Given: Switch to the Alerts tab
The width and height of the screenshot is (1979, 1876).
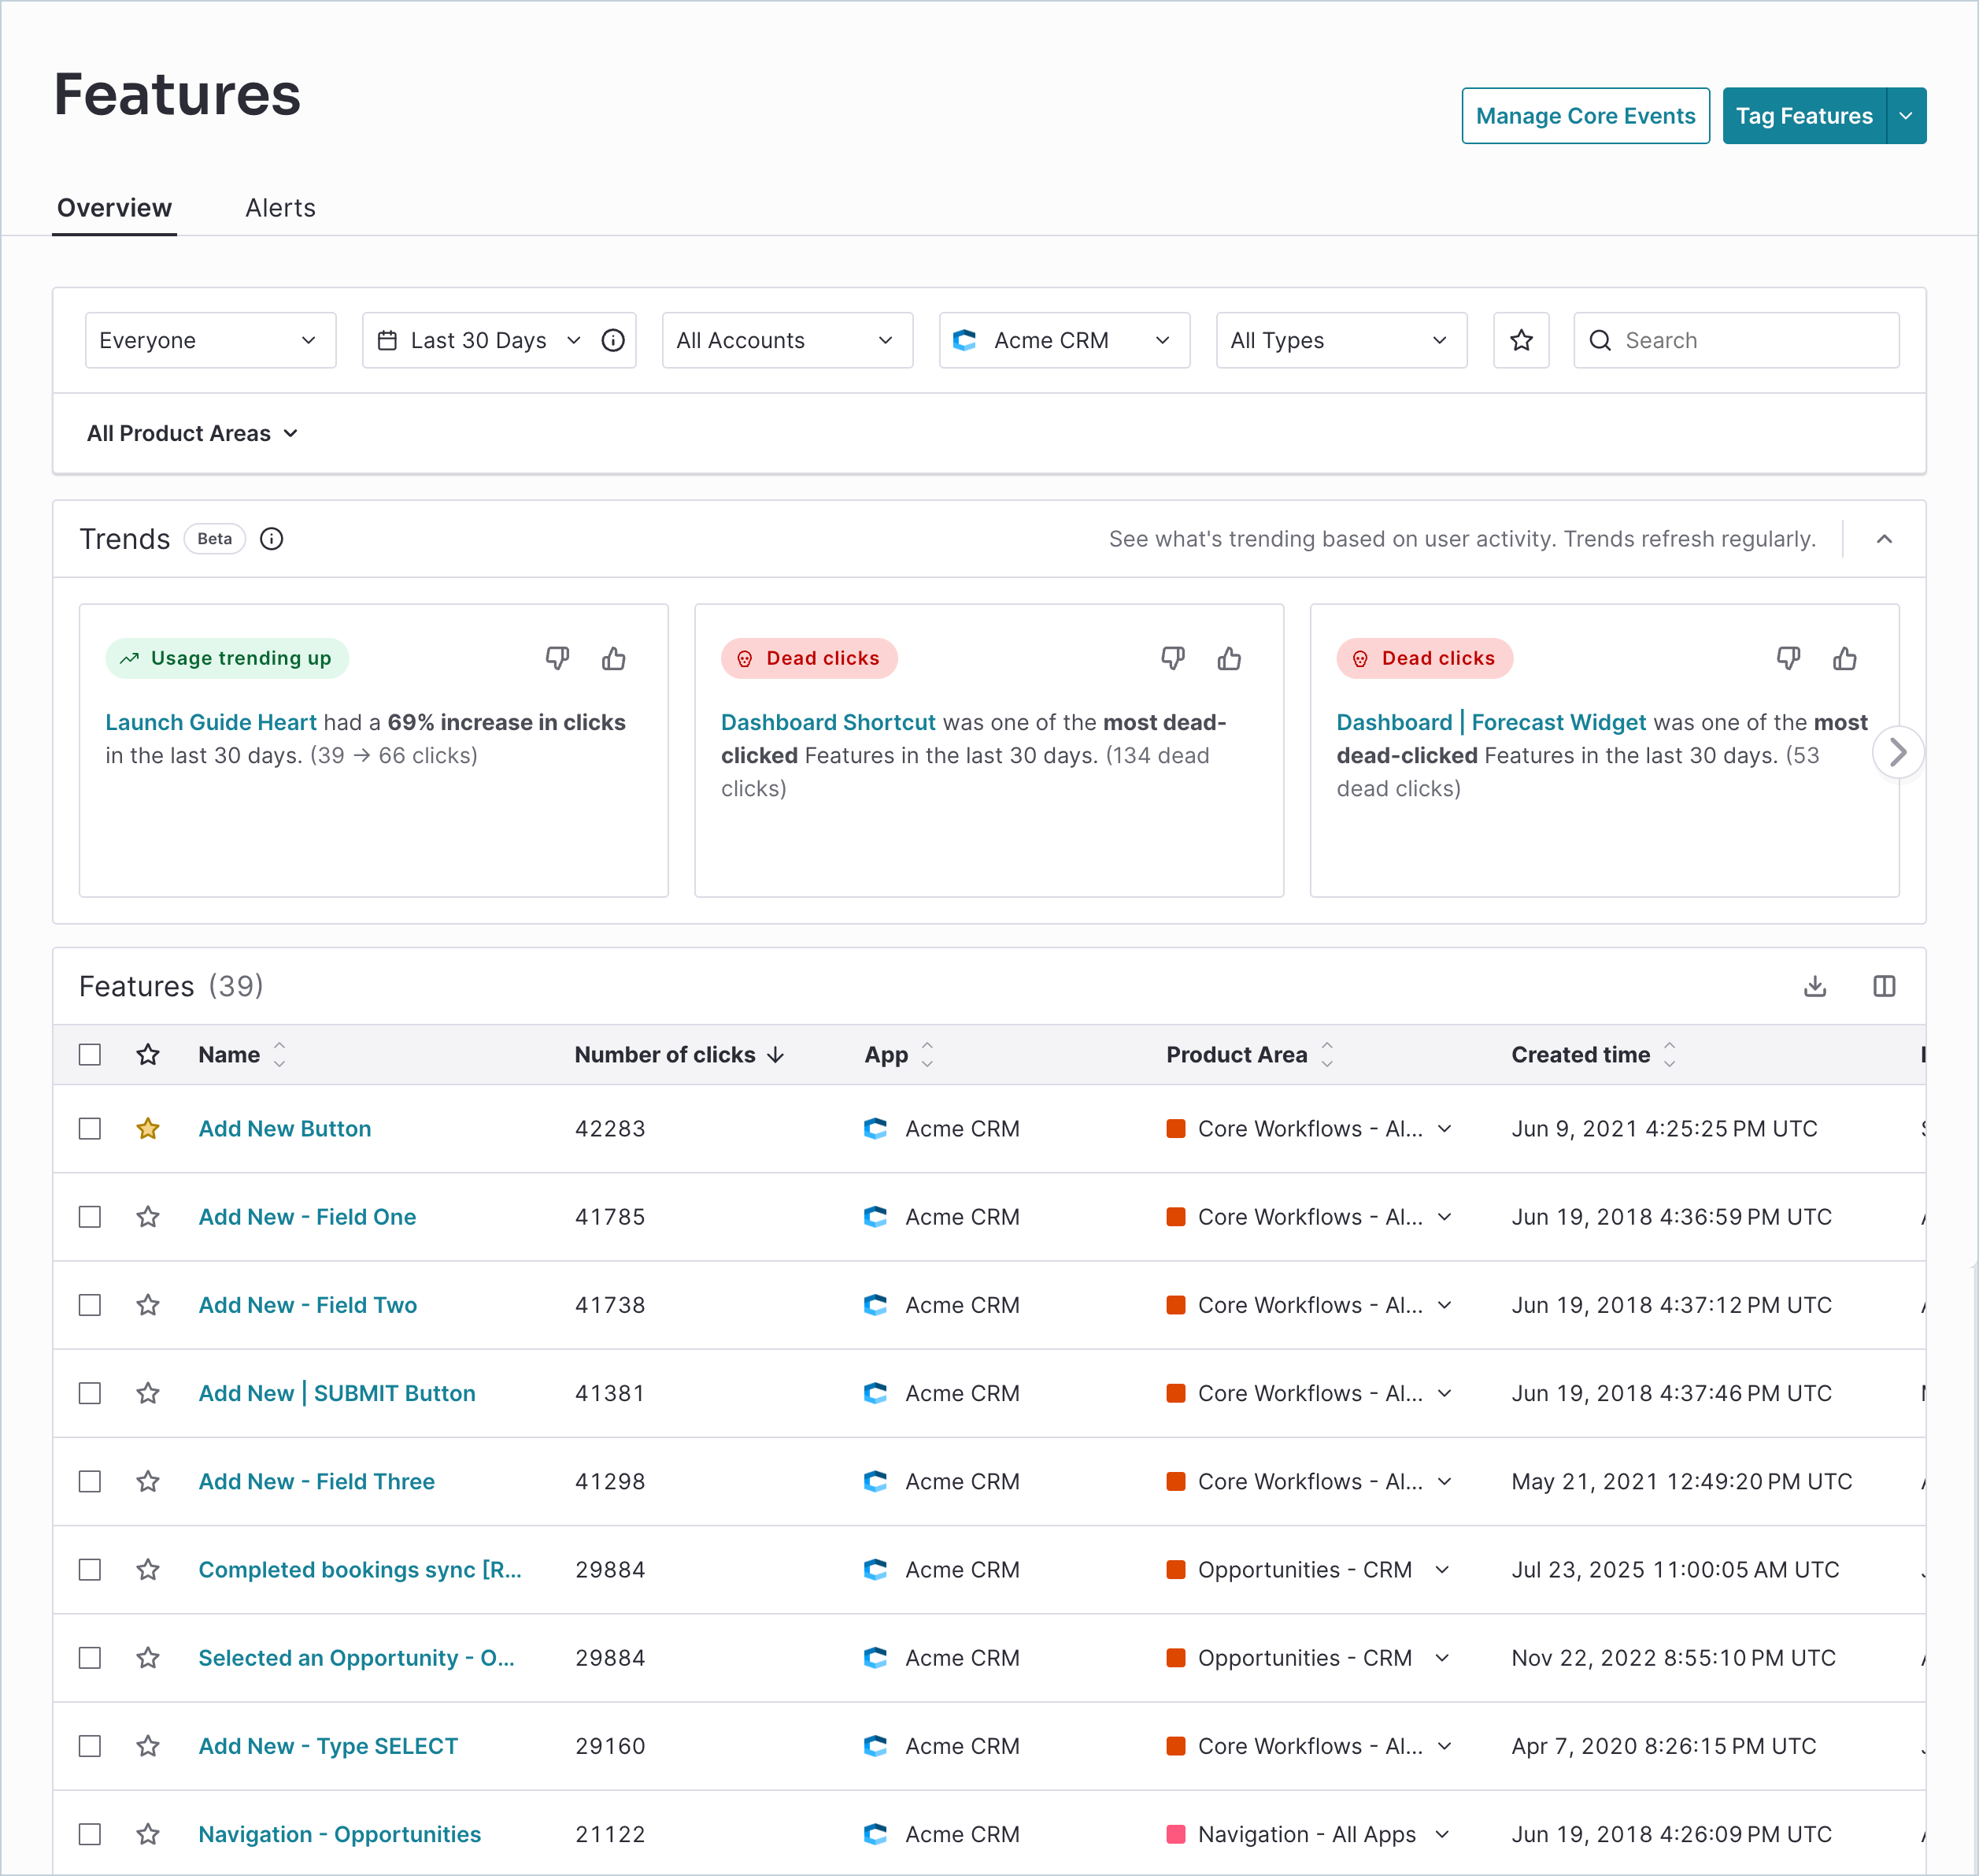Looking at the screenshot, I should (x=280, y=208).
